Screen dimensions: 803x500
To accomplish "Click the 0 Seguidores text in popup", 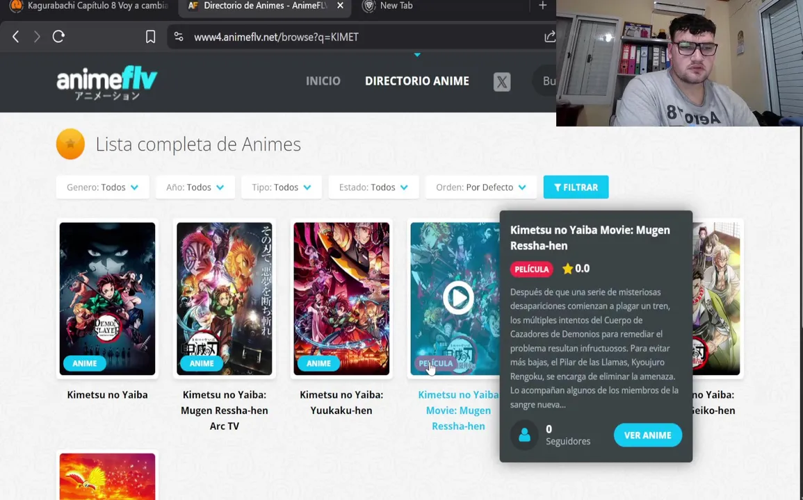I will click(568, 435).
